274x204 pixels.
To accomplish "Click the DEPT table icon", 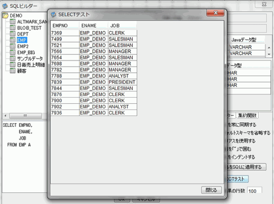I will point(12,34).
